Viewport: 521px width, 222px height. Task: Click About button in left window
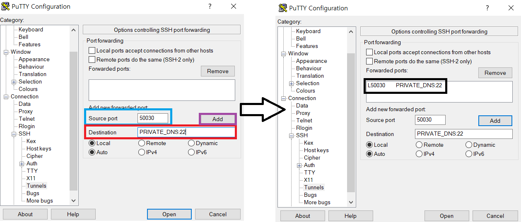(25, 214)
